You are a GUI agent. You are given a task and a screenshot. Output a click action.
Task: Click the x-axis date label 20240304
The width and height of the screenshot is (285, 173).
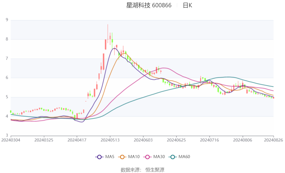coord(11,140)
